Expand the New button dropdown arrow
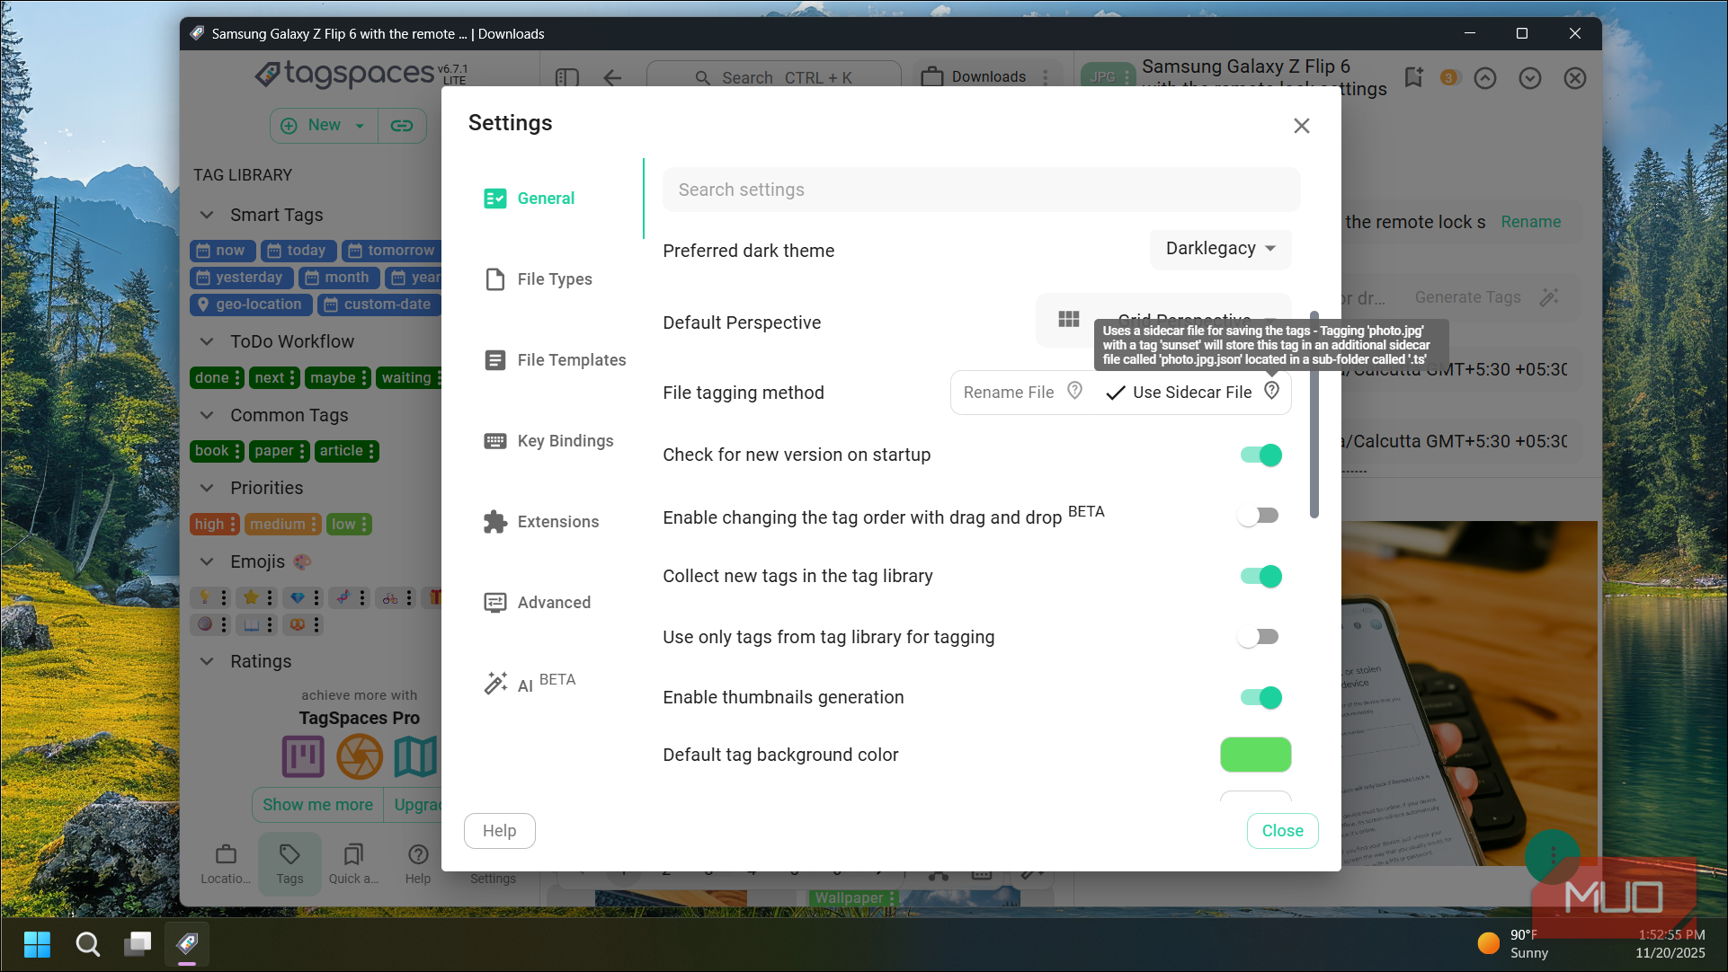The height and width of the screenshot is (972, 1728). pyautogui.click(x=360, y=126)
